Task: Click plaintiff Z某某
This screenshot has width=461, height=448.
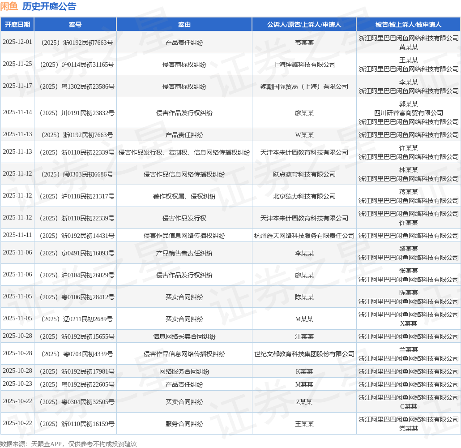Action: pos(304,402)
